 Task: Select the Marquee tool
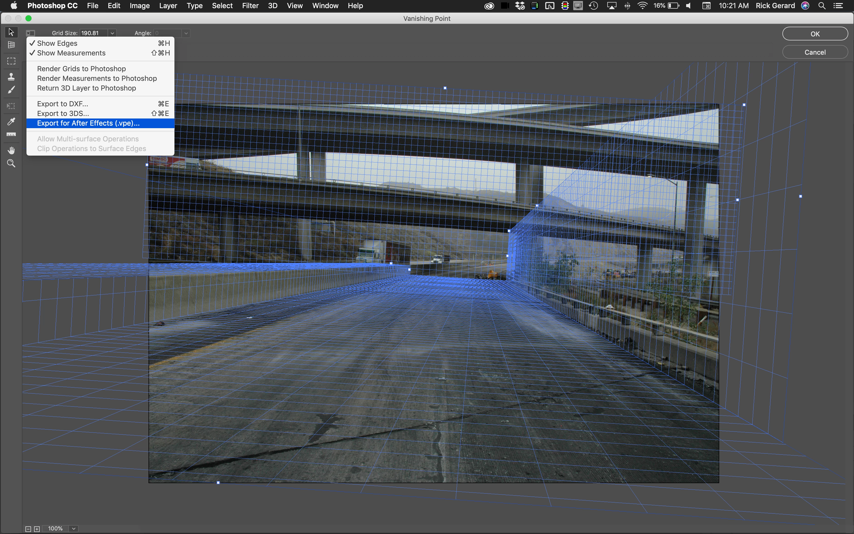[x=11, y=61]
